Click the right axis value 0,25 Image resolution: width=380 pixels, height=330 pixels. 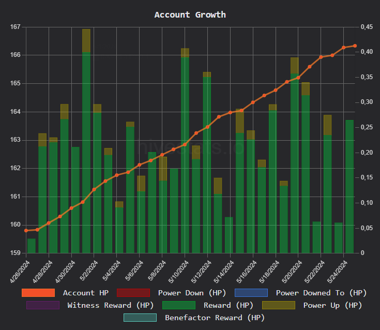pos(367,127)
